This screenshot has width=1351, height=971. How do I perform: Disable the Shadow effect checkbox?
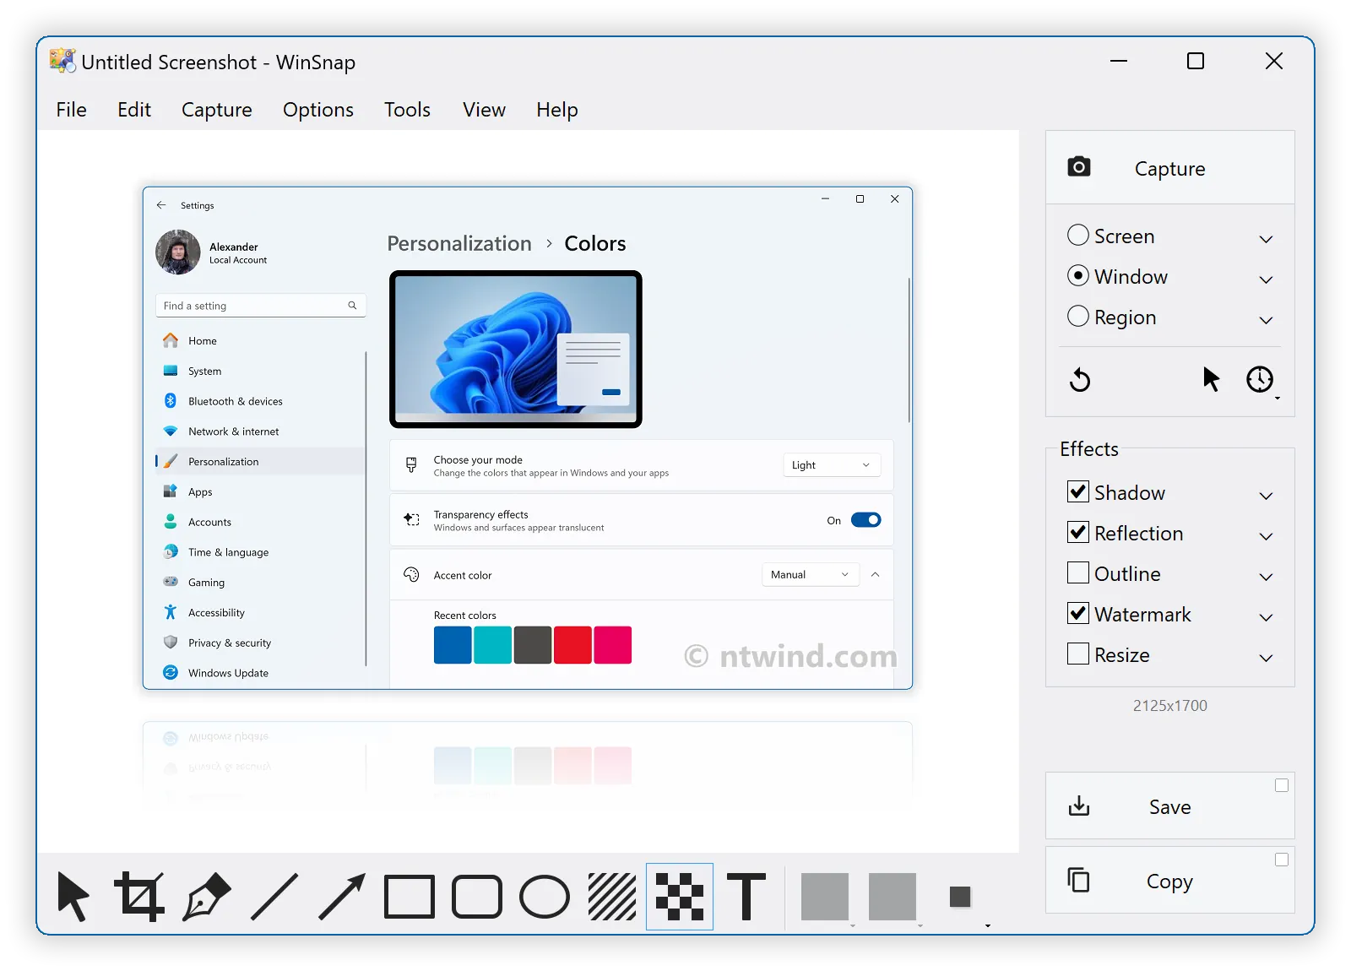coord(1078,491)
